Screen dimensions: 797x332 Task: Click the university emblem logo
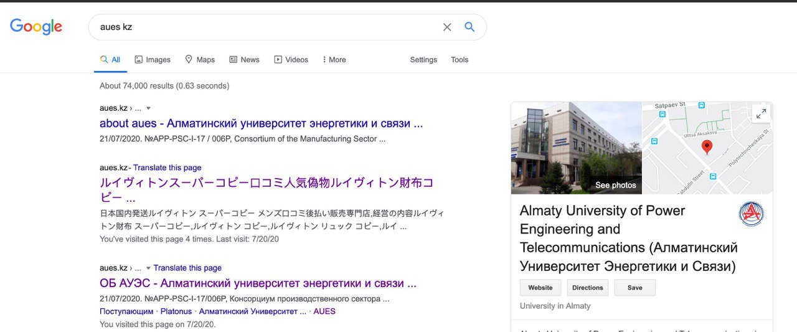point(752,214)
